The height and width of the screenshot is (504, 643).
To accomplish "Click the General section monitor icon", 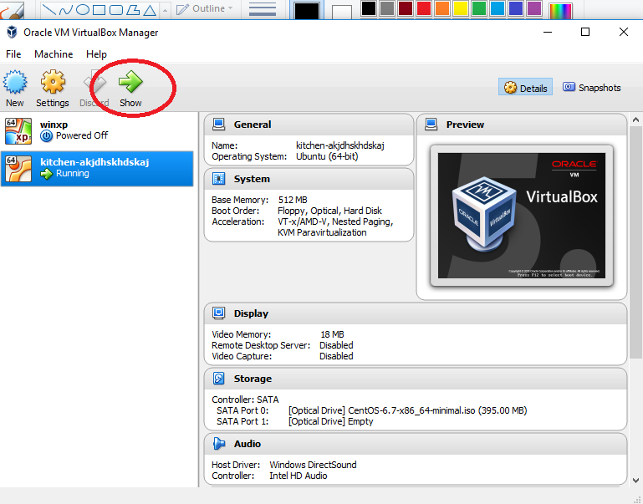I will coord(218,125).
